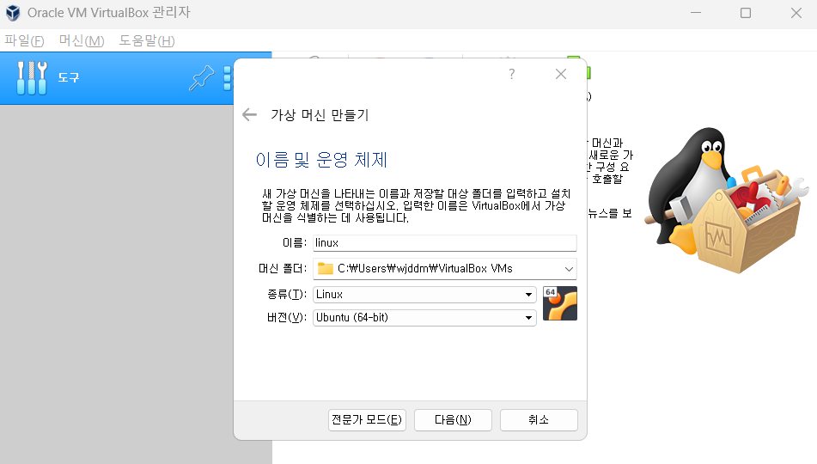Open the Type dropdown showing Linux
This screenshot has height=464, width=817.
(x=424, y=295)
